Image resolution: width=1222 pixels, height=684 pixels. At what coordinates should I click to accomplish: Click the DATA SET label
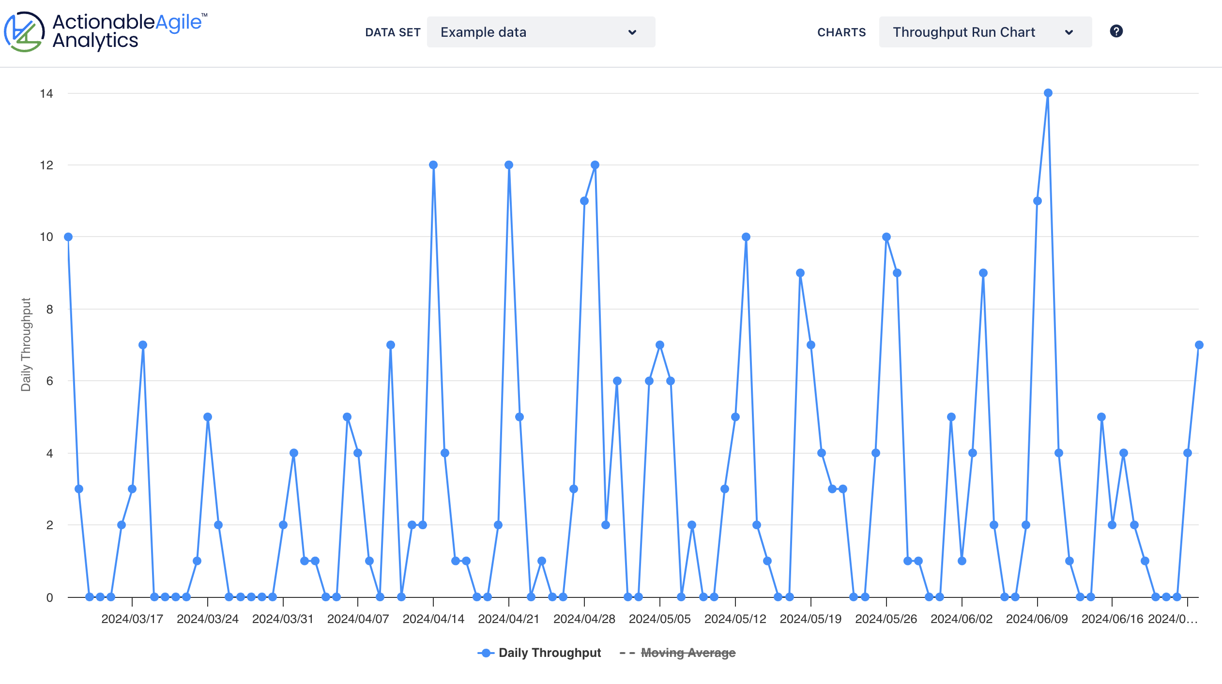pos(393,32)
